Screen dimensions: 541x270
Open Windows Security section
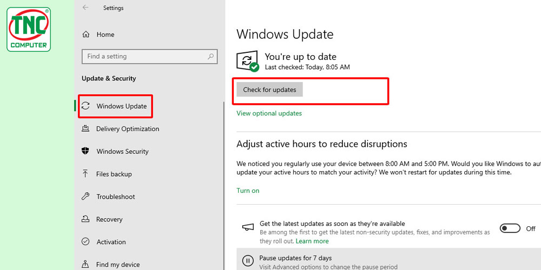[x=122, y=151]
